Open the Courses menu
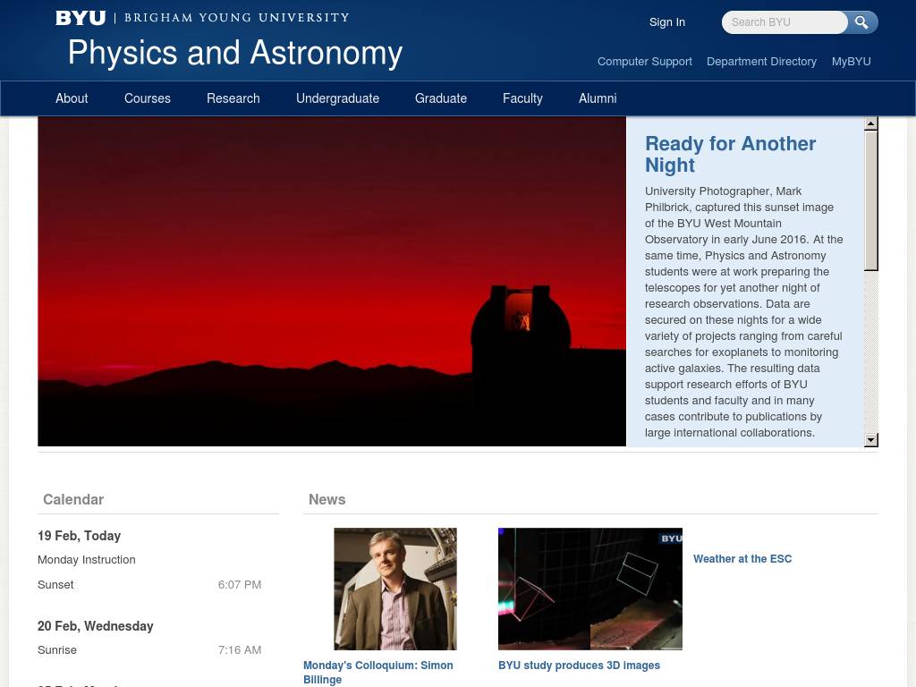Image resolution: width=916 pixels, height=687 pixels. (148, 98)
